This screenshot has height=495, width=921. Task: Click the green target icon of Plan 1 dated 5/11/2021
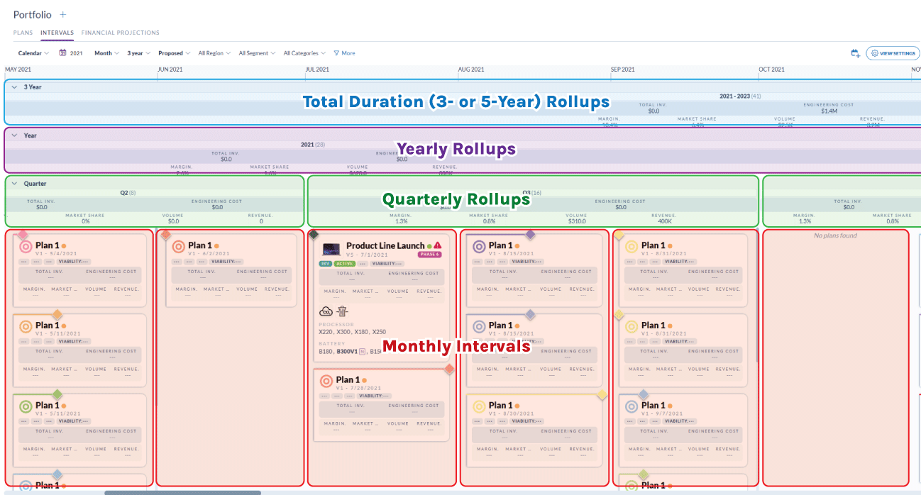[26, 406]
